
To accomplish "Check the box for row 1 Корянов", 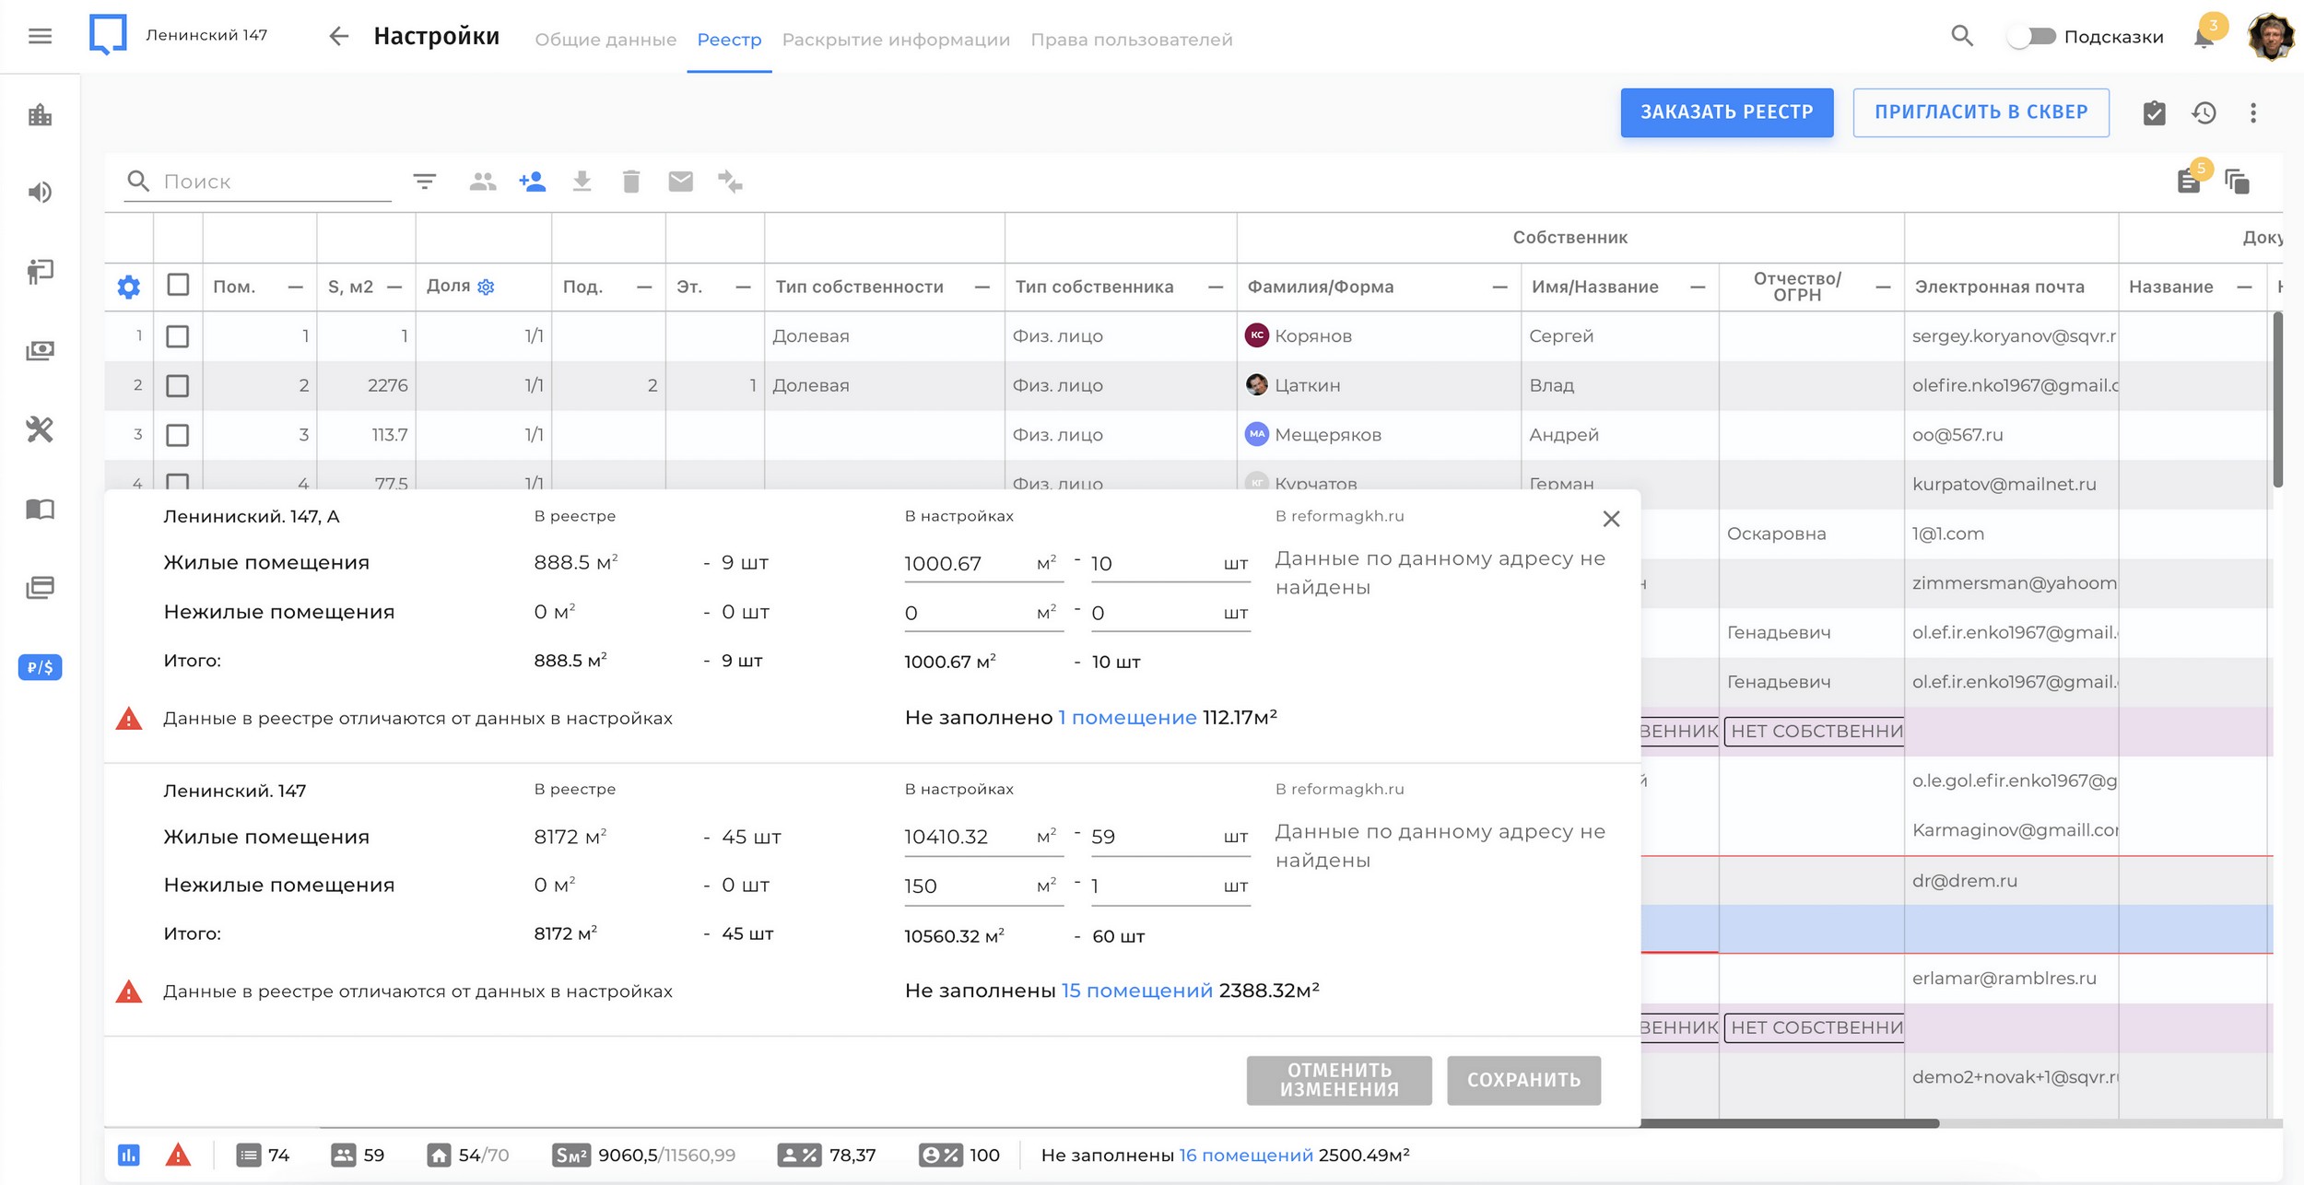I will tap(178, 336).
